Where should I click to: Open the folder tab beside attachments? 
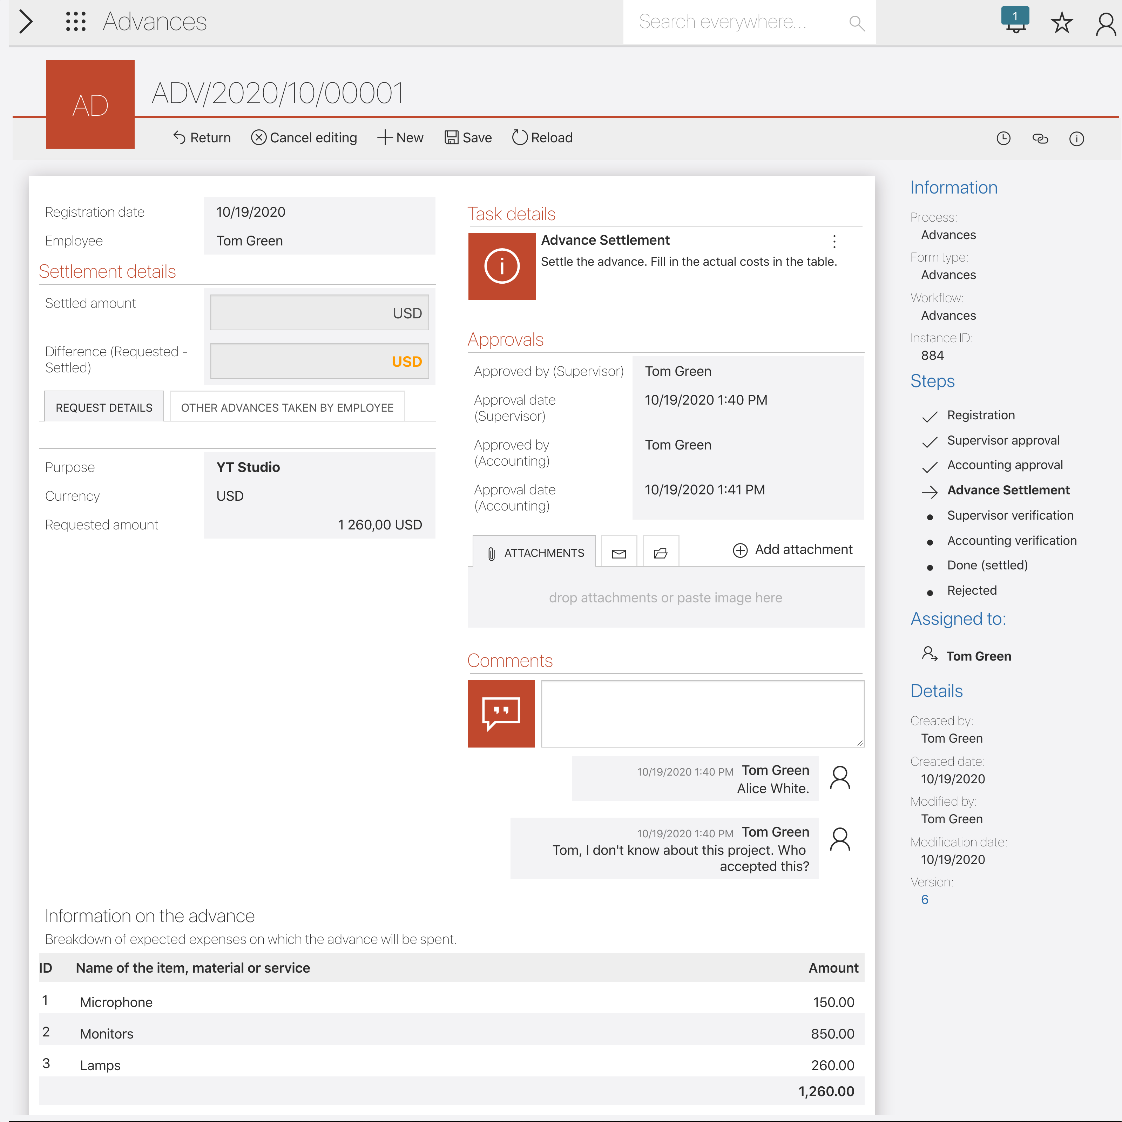tap(660, 553)
